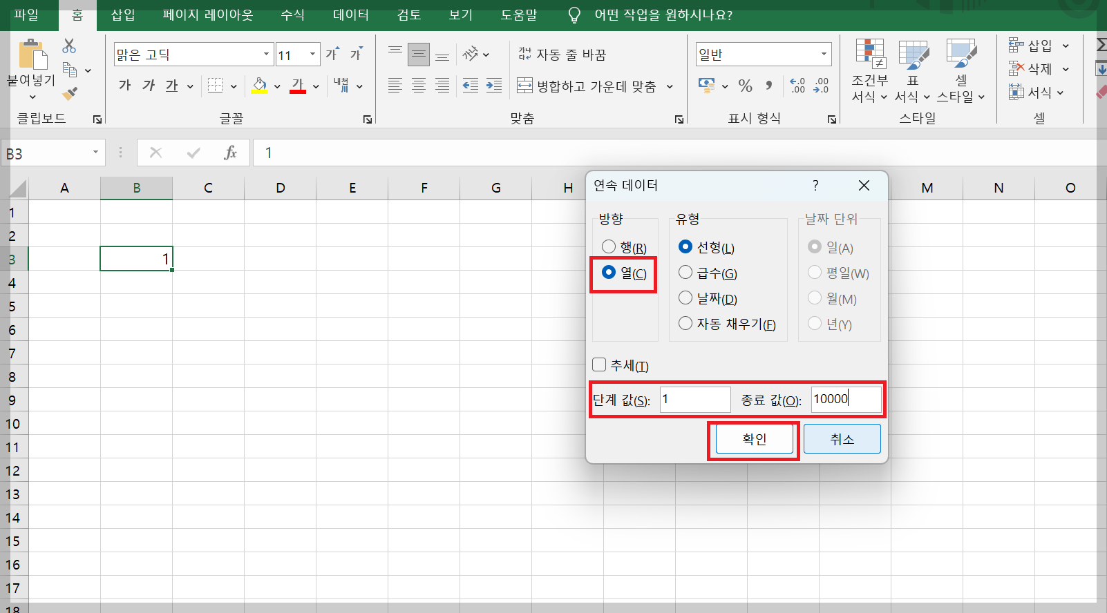Apply comma style format
This screenshot has width=1107, height=613.
point(768,86)
